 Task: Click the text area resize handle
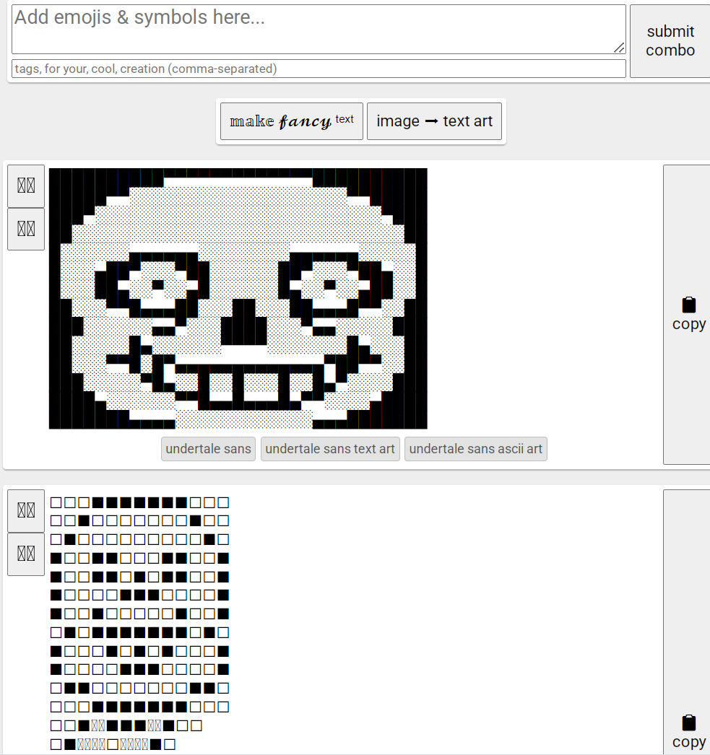click(620, 48)
